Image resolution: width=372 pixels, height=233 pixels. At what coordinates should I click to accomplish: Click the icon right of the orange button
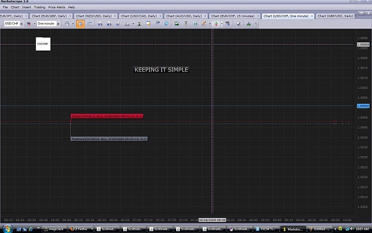[x=90, y=24]
